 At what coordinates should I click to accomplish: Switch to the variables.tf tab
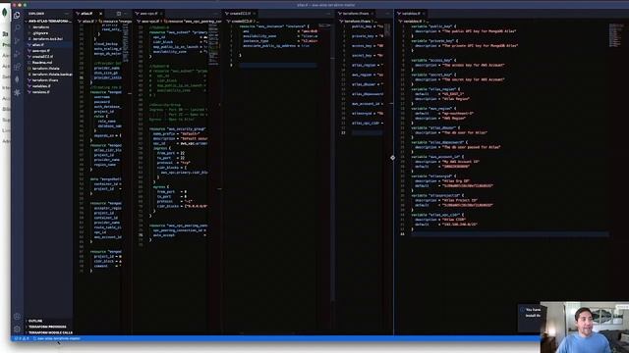(410, 14)
